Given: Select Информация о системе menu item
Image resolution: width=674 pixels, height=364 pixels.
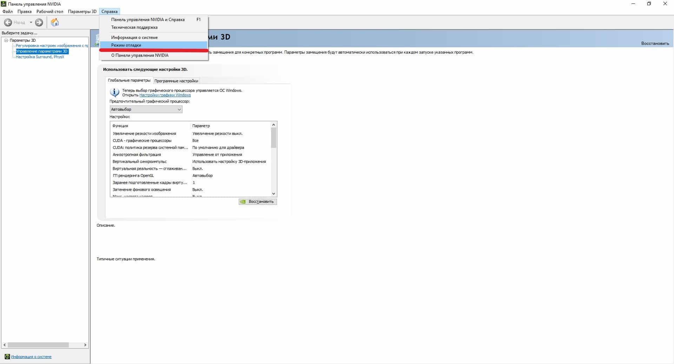Looking at the screenshot, I should coord(154,37).
